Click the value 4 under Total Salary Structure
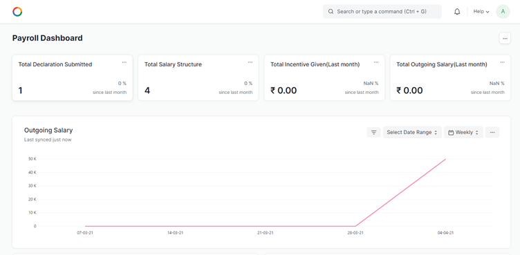 pyautogui.click(x=147, y=91)
